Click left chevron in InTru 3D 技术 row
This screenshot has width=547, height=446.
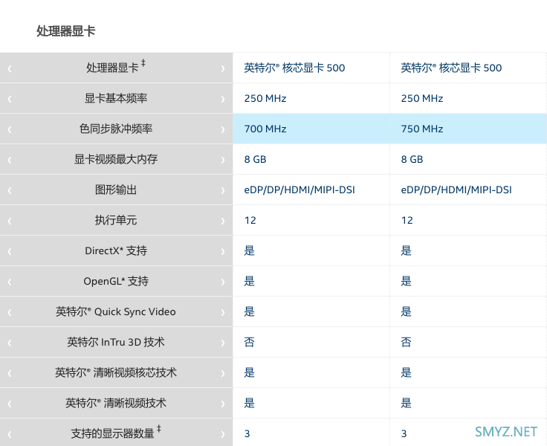(x=10, y=343)
